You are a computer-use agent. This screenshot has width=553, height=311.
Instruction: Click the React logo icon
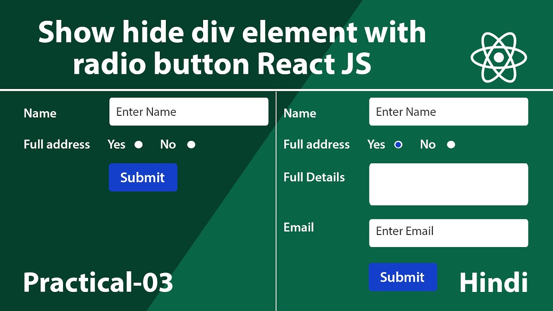[x=499, y=57]
